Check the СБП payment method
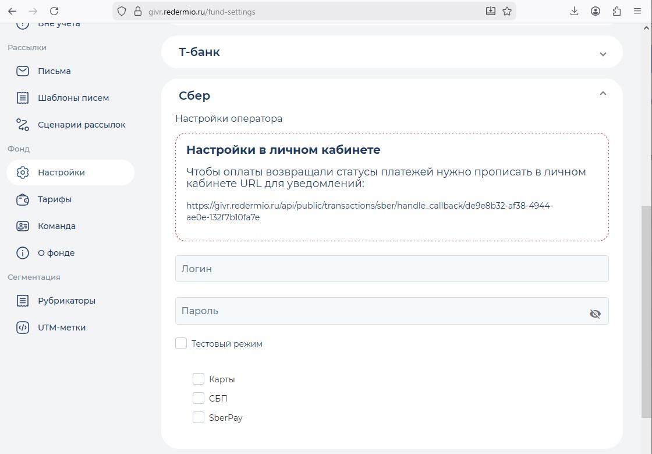The image size is (652, 454). (x=199, y=398)
